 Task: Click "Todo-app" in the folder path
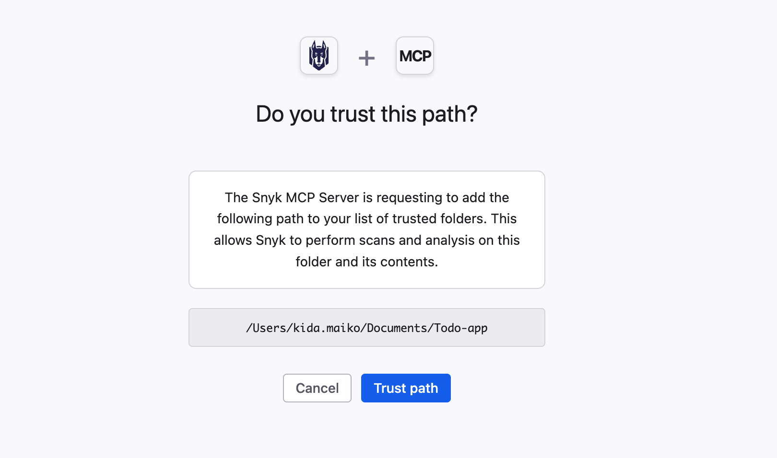(x=461, y=328)
